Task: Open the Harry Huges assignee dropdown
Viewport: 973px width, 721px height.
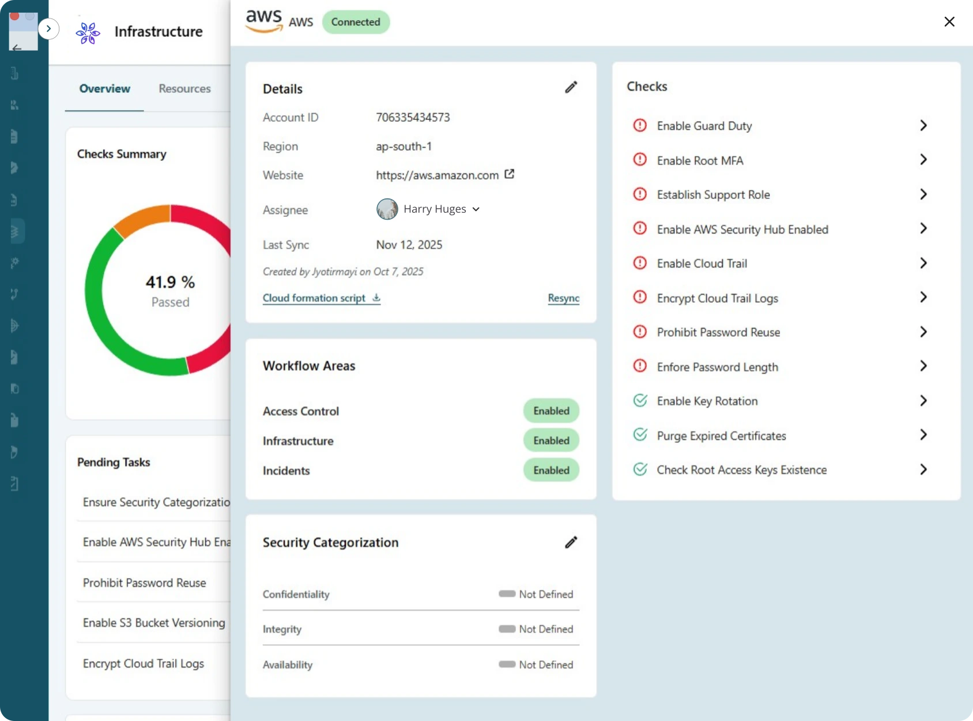Action: click(476, 209)
